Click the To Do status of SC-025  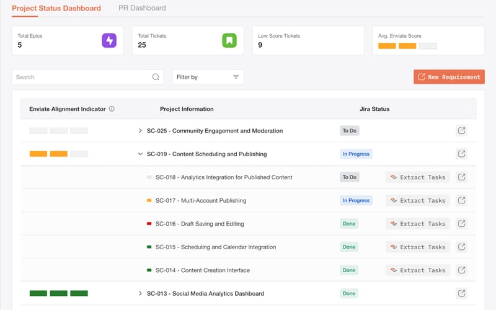[x=350, y=131]
